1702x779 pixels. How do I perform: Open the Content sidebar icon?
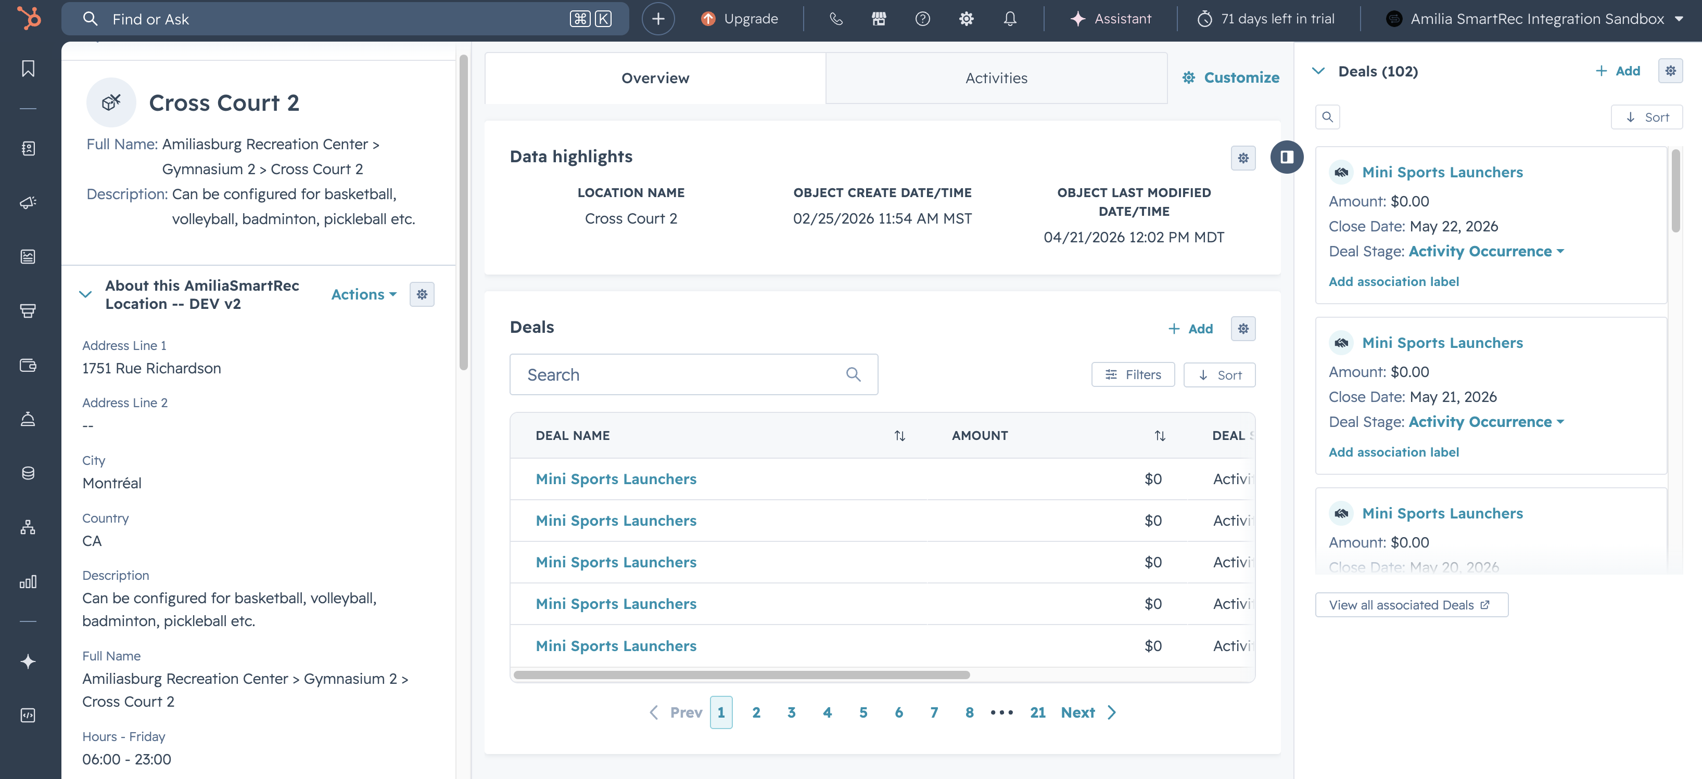tap(28, 257)
